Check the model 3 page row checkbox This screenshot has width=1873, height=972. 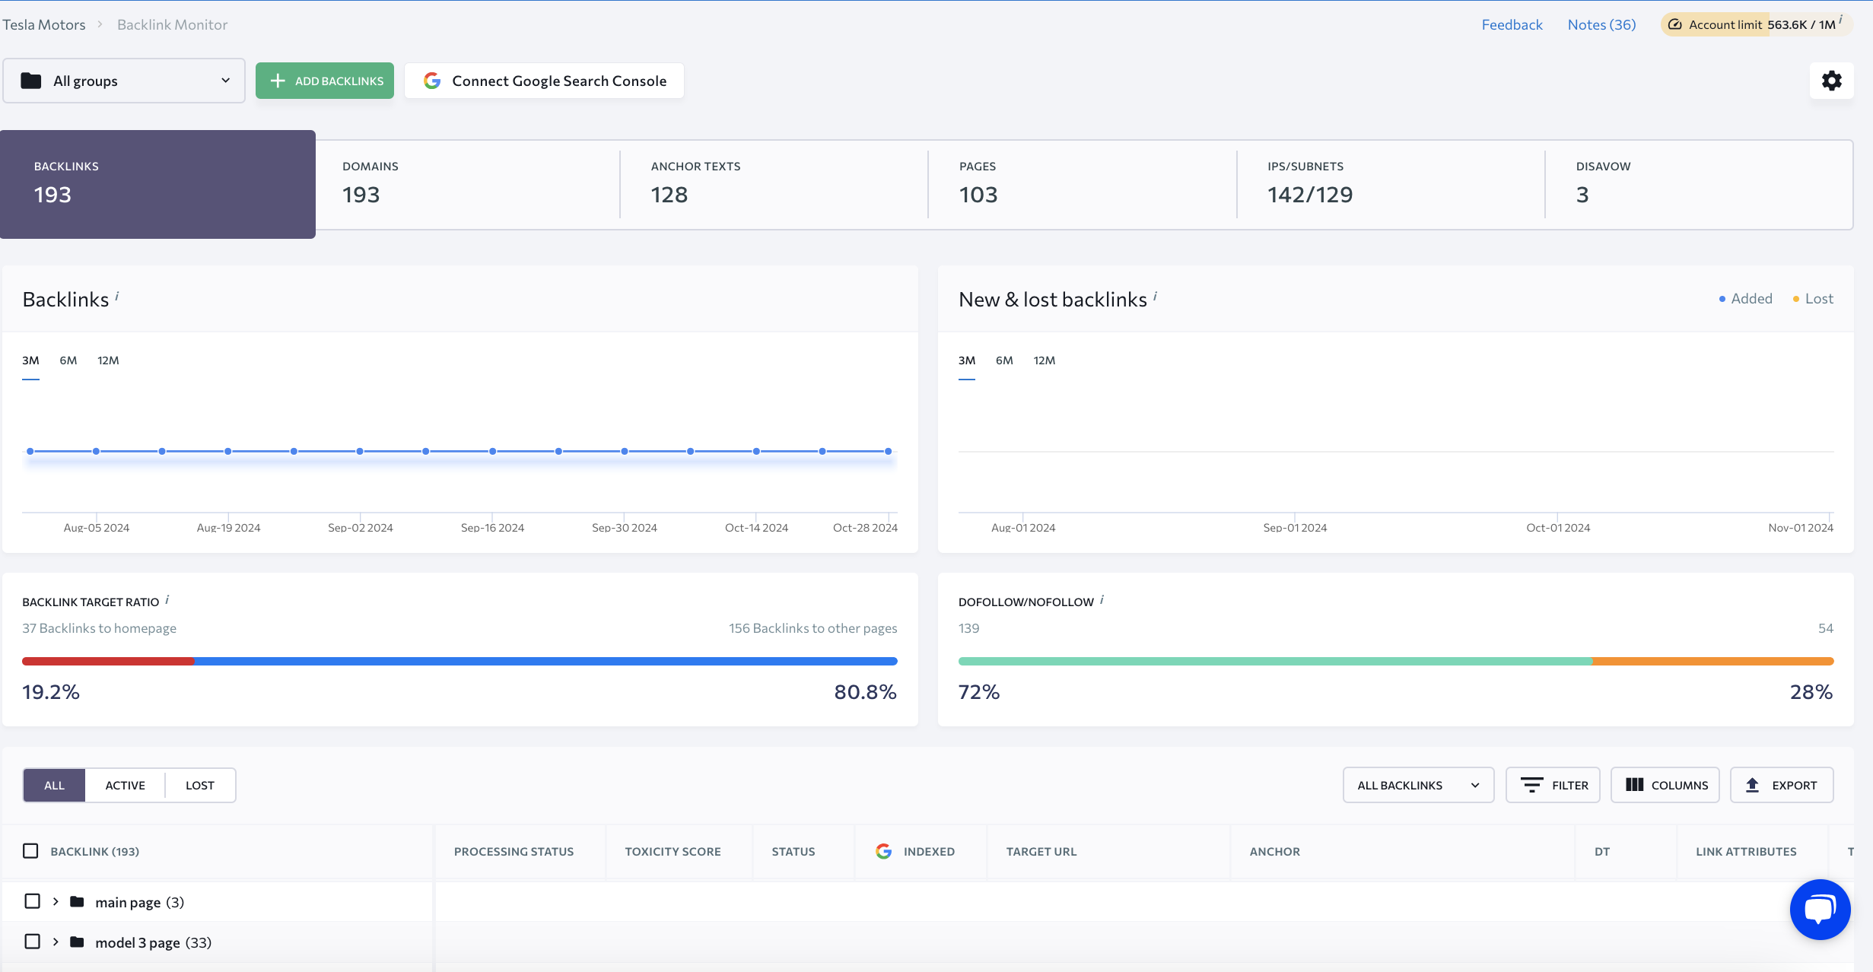pyautogui.click(x=32, y=942)
